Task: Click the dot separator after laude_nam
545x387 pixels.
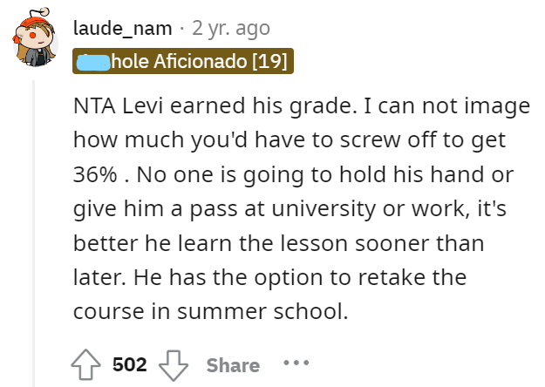Action: tap(181, 29)
